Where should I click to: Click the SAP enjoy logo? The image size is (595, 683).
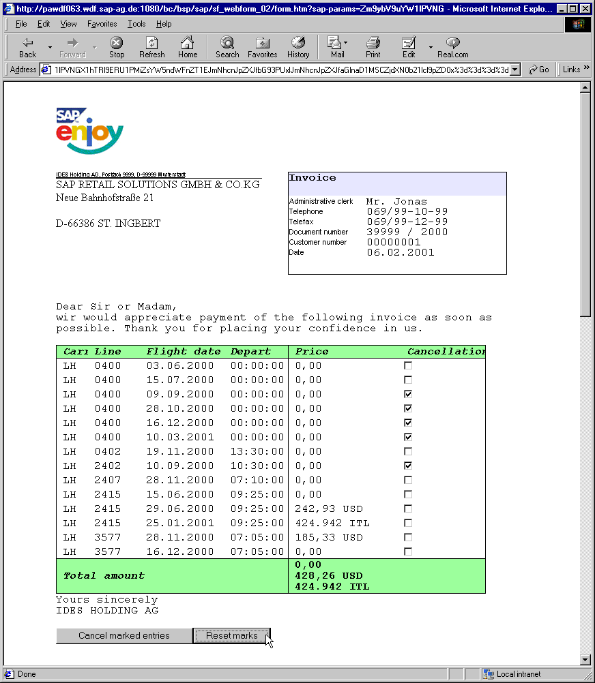[x=90, y=131]
